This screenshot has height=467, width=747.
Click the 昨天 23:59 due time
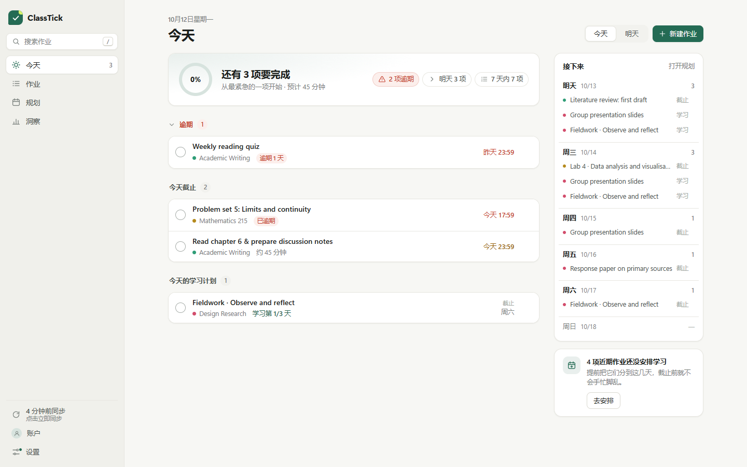[x=499, y=152]
